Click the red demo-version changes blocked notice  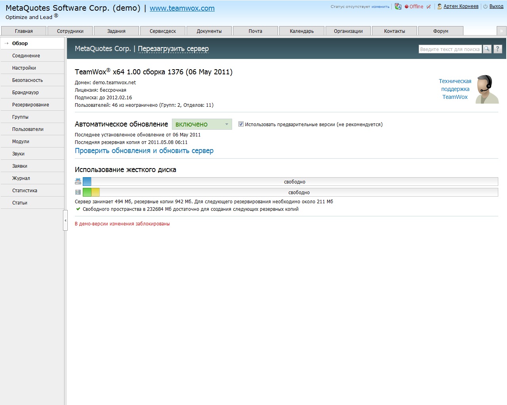tap(122, 224)
